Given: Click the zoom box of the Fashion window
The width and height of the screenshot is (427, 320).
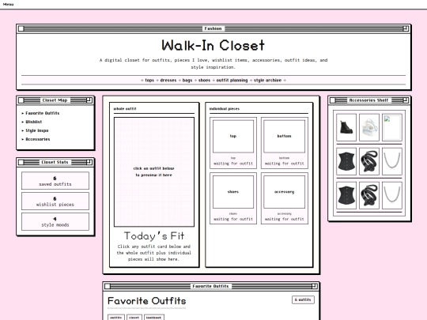Looking at the screenshot, I should pos(406,28).
